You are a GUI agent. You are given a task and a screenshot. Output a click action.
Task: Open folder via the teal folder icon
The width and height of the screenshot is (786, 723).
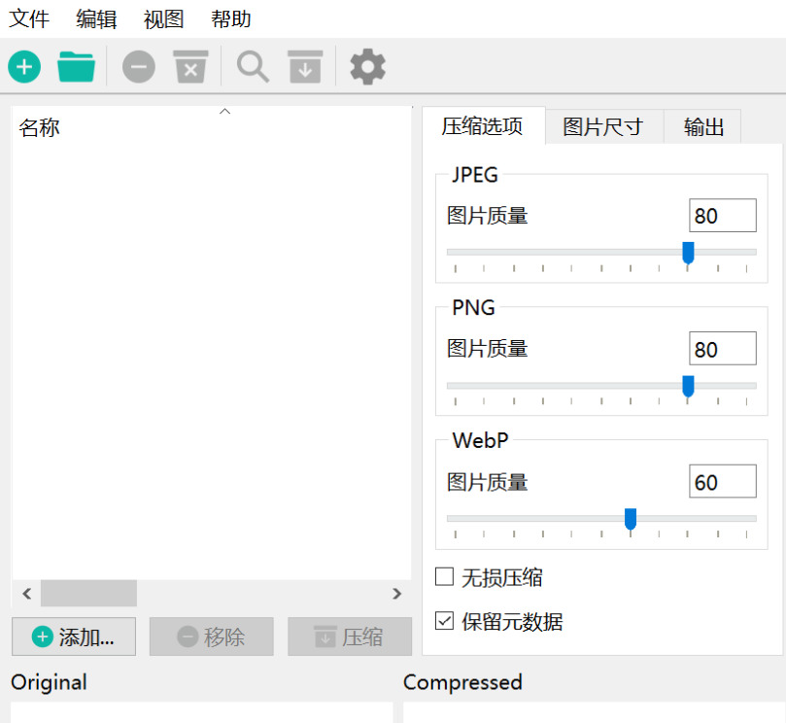coord(76,67)
